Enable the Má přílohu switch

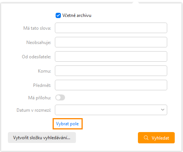coord(60,97)
